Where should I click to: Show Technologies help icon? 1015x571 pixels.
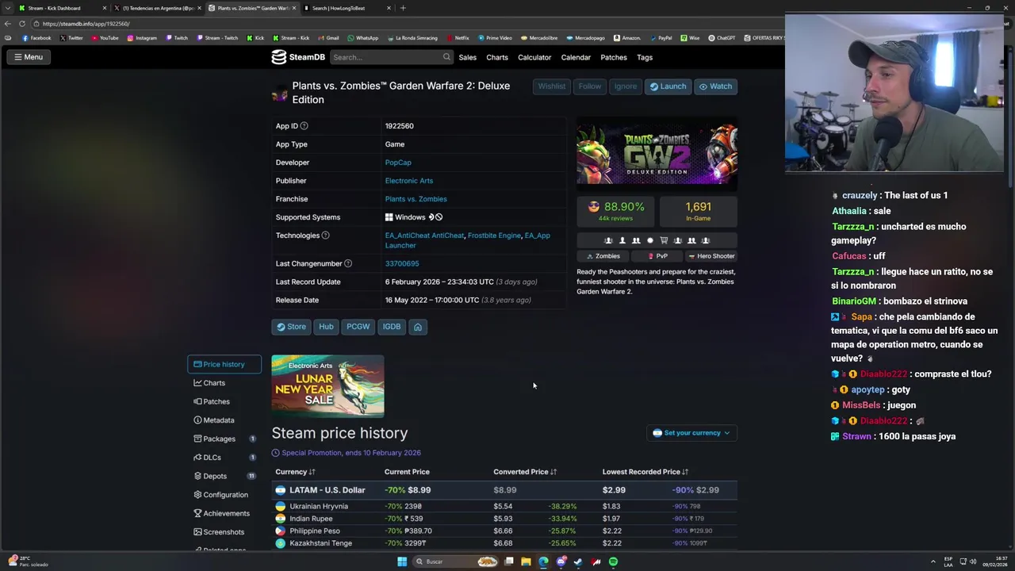click(x=325, y=236)
